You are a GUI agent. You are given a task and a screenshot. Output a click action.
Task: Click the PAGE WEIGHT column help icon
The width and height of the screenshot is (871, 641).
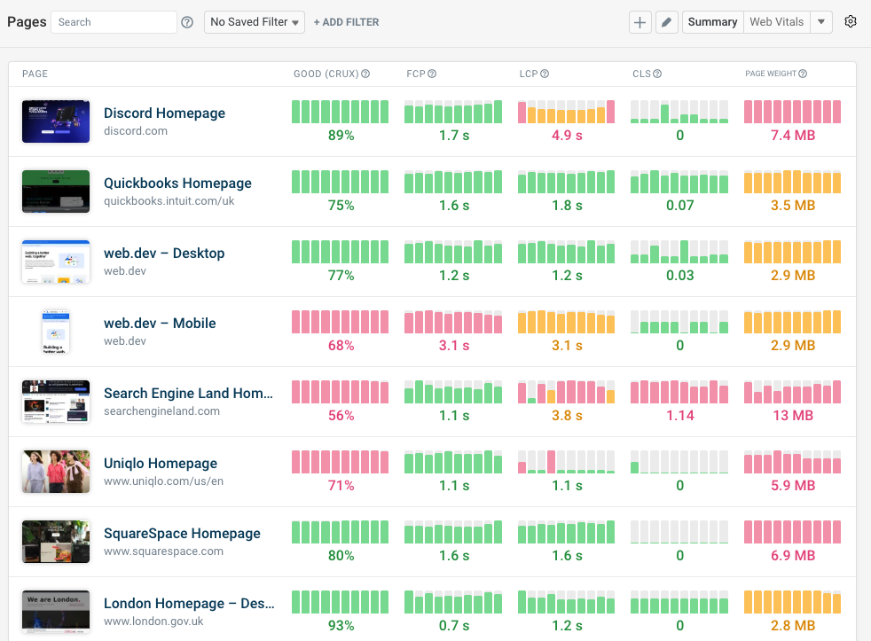[801, 74]
